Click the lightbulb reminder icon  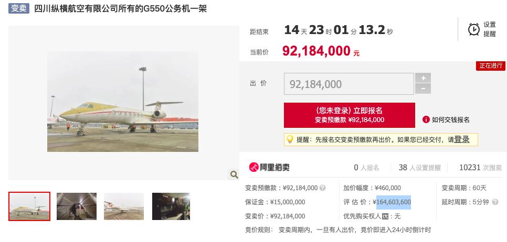tap(290, 139)
